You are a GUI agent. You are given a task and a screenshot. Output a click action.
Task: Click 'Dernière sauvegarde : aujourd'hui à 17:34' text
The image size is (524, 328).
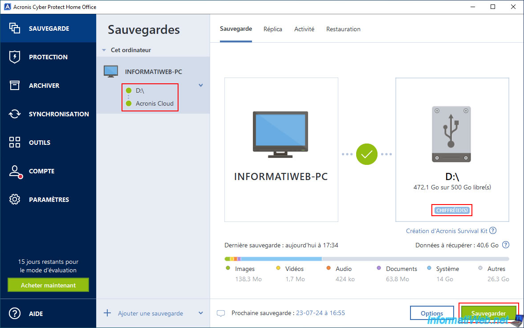(281, 245)
